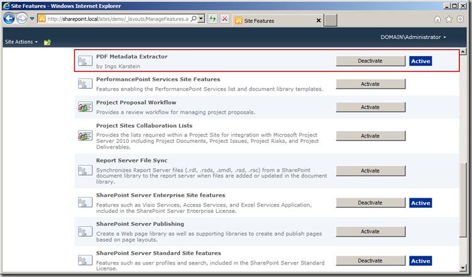Screen dimensions: 472x277
Task: Deactivate SharePoint Server Standard Site features
Action: 371,261
